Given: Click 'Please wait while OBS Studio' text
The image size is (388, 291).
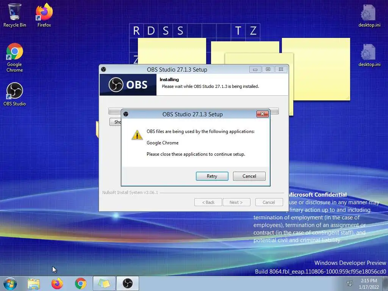Looking at the screenshot, I should pyautogui.click(x=210, y=86).
